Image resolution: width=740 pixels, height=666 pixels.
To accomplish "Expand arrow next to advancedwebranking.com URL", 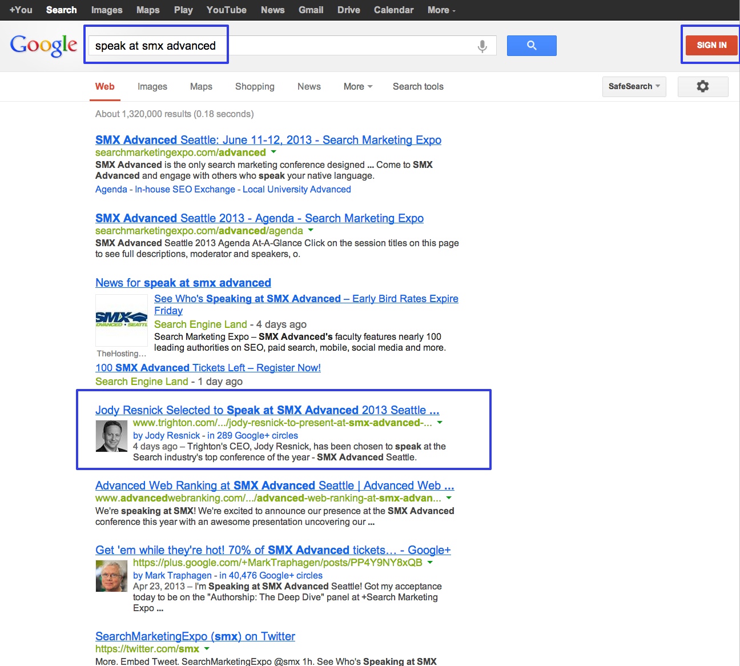I will tap(449, 498).
